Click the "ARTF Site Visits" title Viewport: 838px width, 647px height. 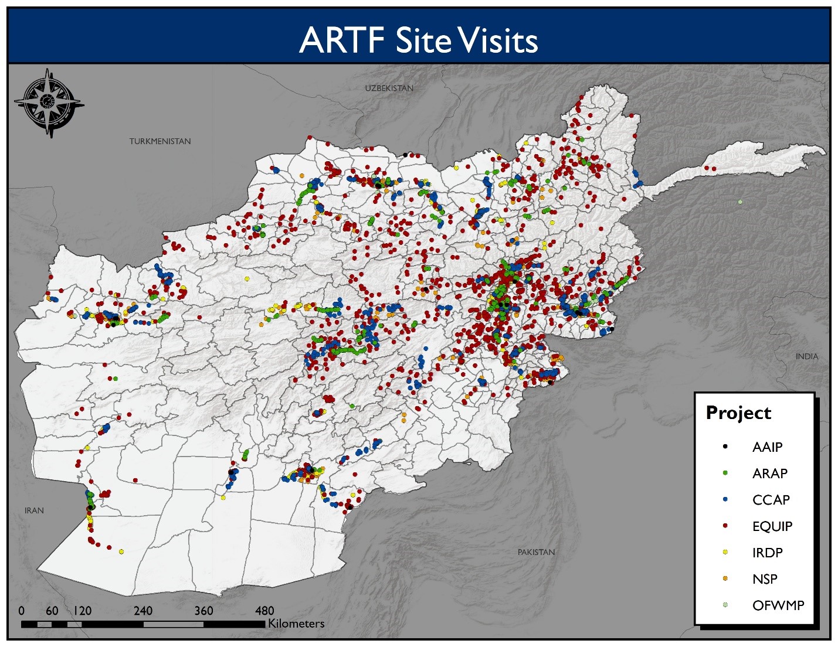point(419,40)
